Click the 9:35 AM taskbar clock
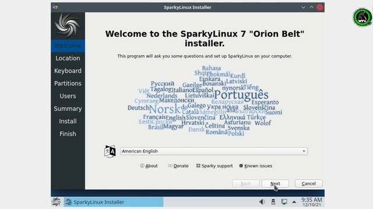 [312, 202]
